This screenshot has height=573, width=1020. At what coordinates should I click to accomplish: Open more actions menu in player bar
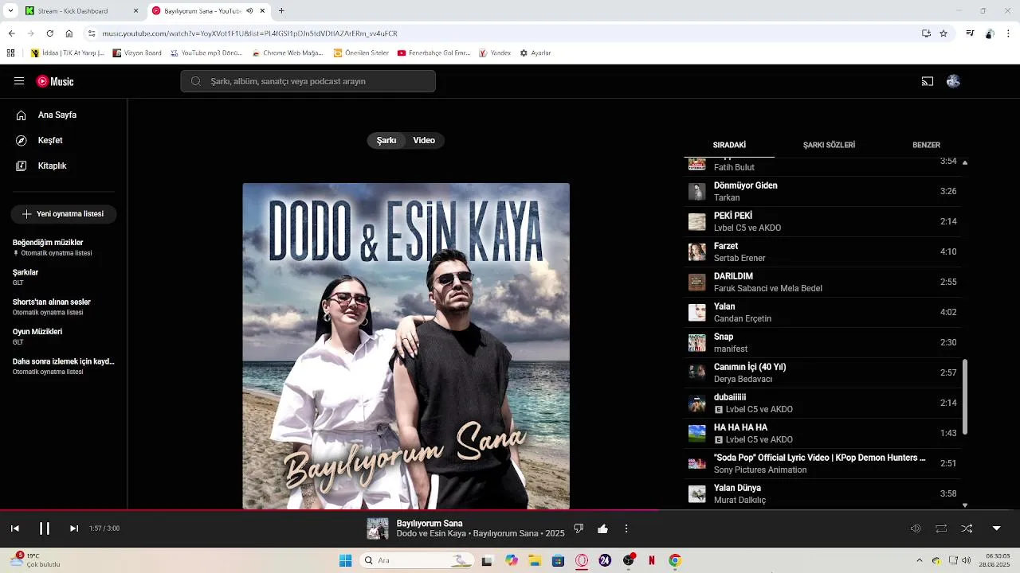click(626, 528)
